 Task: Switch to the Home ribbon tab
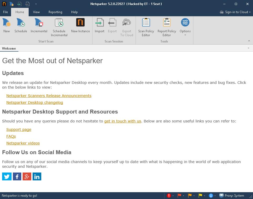[20, 12]
